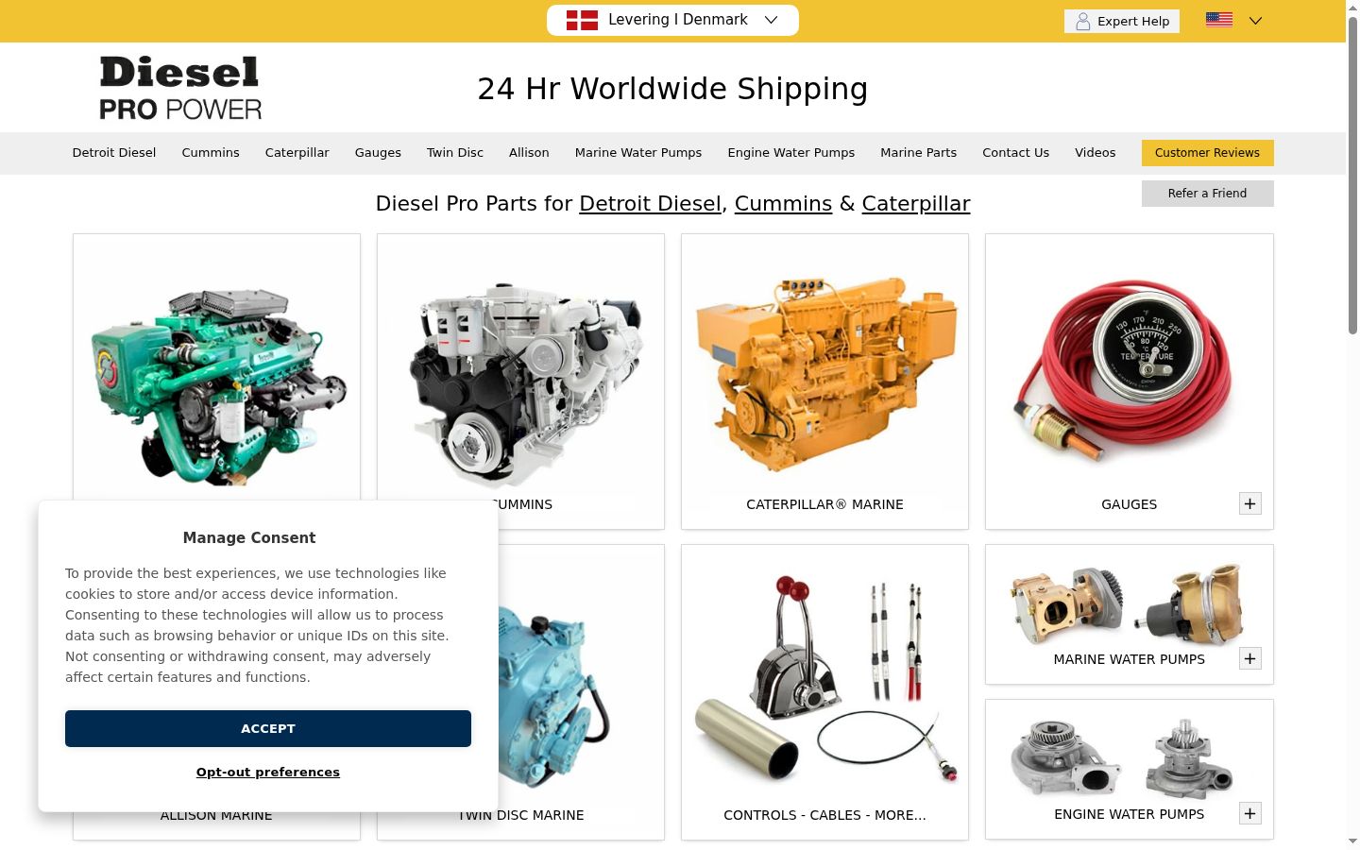
Task: Click the Expert Help button
Action: coord(1122,21)
